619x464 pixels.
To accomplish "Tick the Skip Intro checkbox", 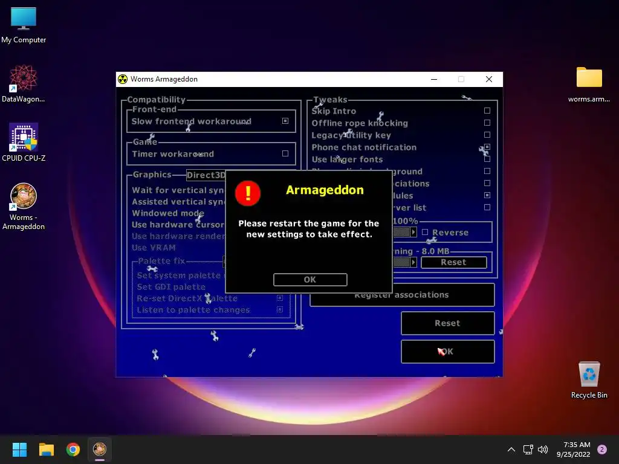I will point(487,111).
